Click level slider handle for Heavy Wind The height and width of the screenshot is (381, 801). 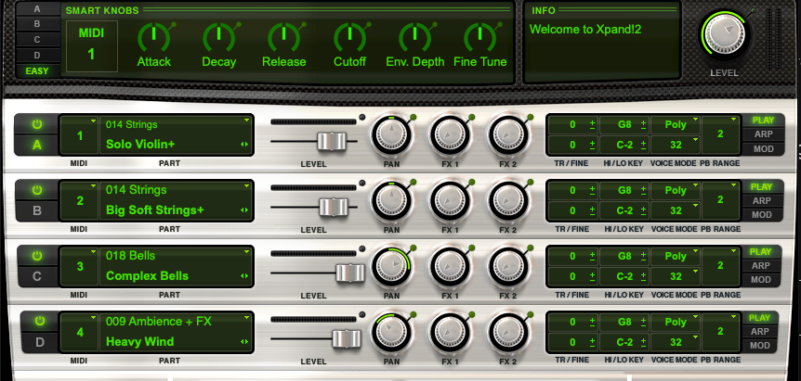pyautogui.click(x=347, y=338)
